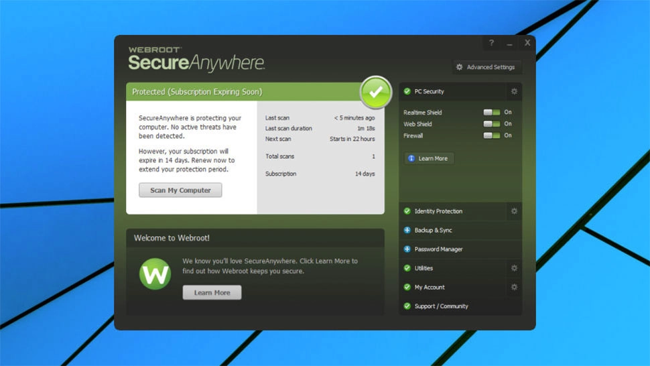Close the SecureAnywhere window
650x366 pixels.
click(527, 43)
